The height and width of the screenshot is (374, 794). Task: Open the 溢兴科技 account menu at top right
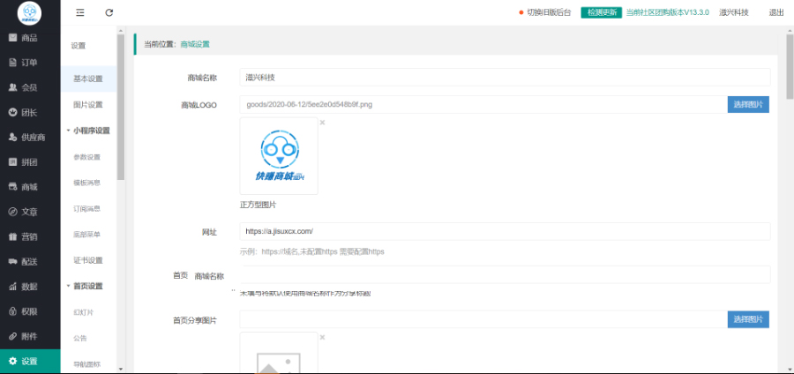734,12
